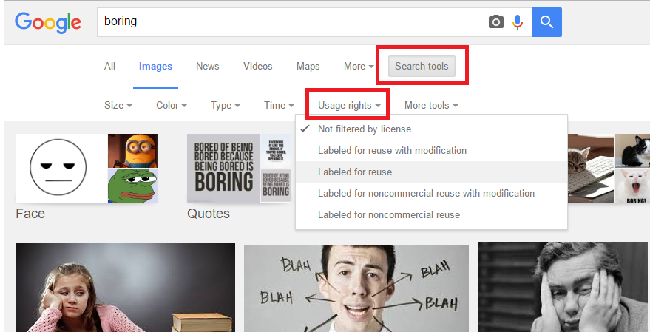Open the bored girl with books image
This screenshot has width=650, height=332.
tap(125, 288)
